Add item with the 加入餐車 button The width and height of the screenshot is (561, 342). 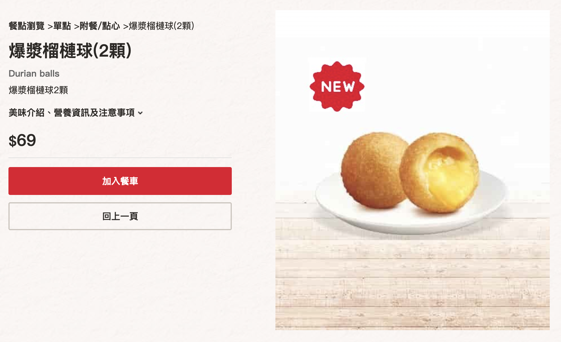(120, 181)
